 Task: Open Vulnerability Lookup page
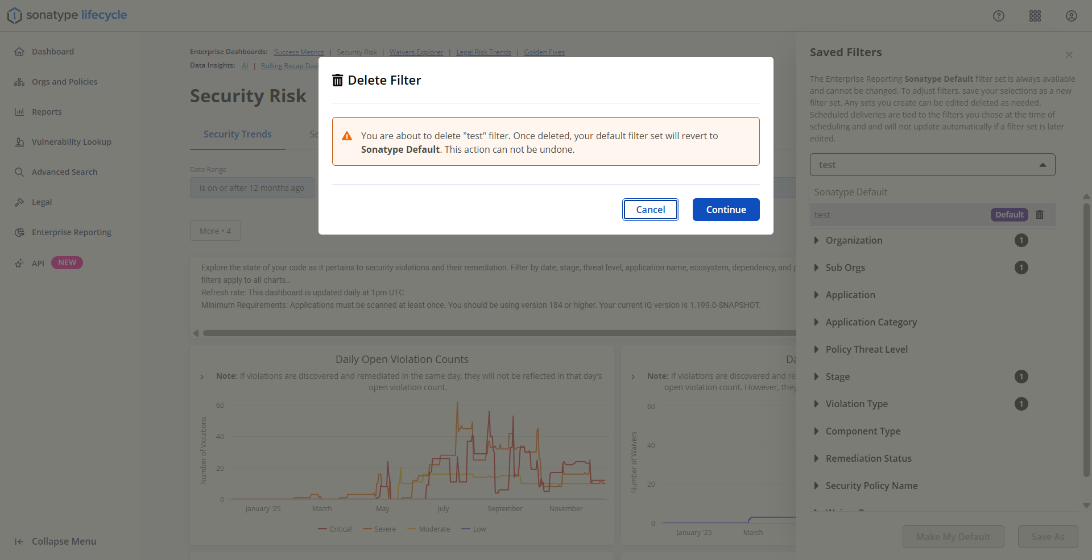72,142
